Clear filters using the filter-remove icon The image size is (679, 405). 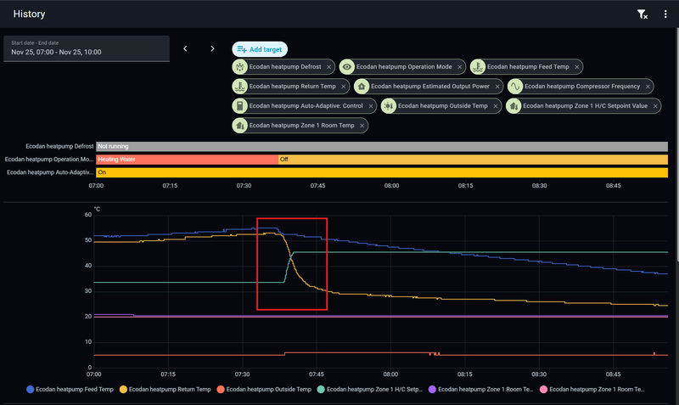(643, 14)
